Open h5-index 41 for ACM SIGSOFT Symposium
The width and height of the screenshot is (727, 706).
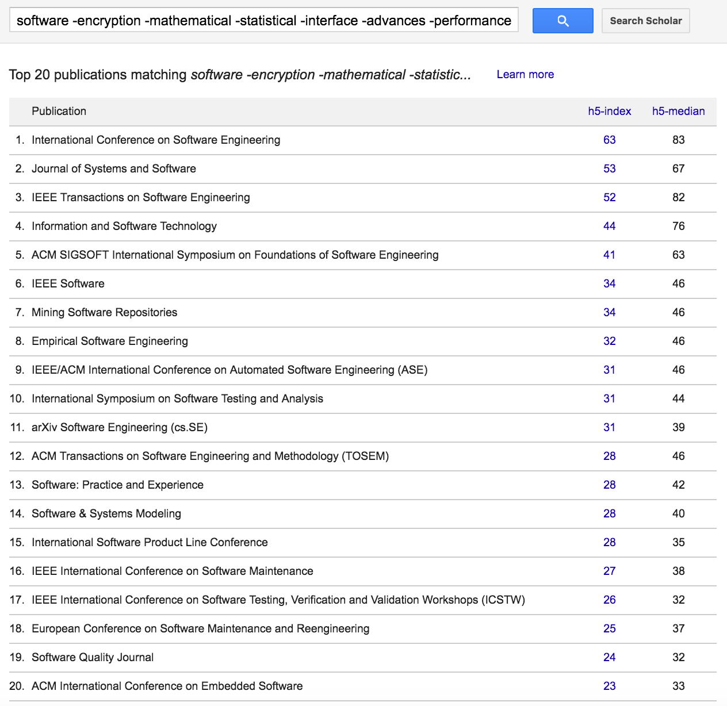pyautogui.click(x=609, y=255)
